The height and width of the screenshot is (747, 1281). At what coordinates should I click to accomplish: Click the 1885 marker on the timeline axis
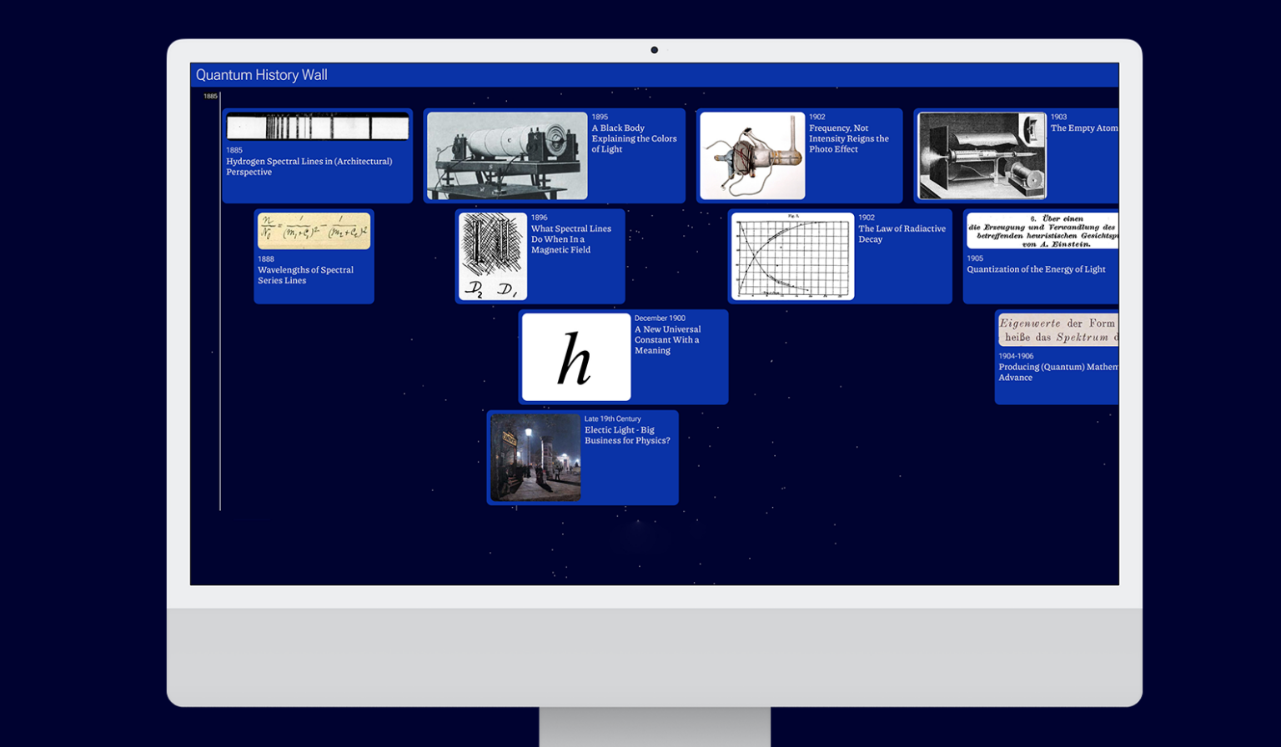click(210, 96)
